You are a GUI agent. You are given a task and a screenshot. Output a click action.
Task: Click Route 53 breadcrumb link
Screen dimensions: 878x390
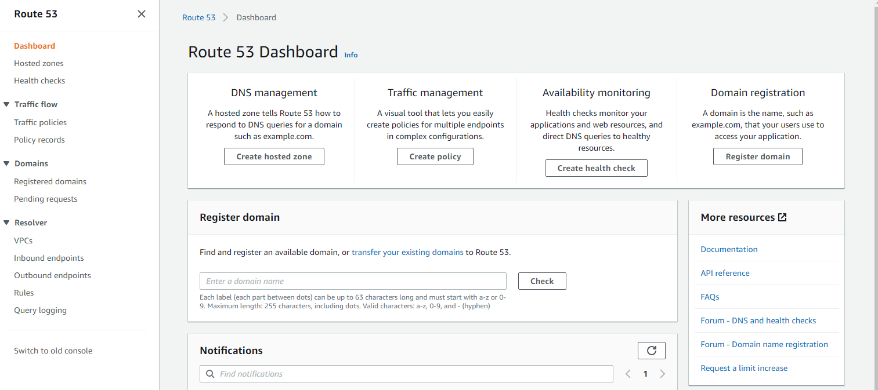click(198, 17)
